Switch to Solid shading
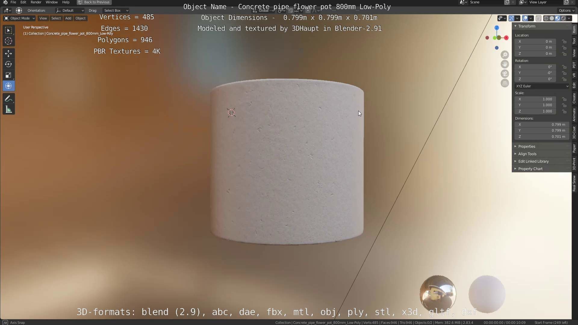The image size is (578, 325). 552,18
